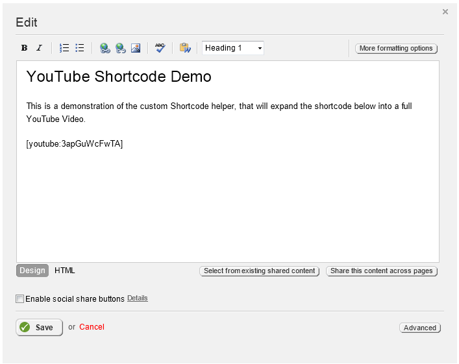Toggle italic formatting
Viewport: 459px width, 364px height.
tap(39, 48)
